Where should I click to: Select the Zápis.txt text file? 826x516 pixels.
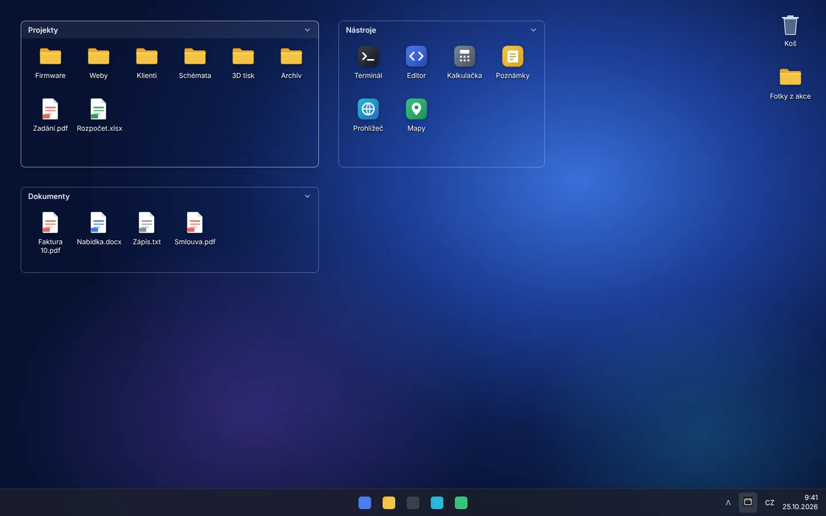click(x=147, y=222)
